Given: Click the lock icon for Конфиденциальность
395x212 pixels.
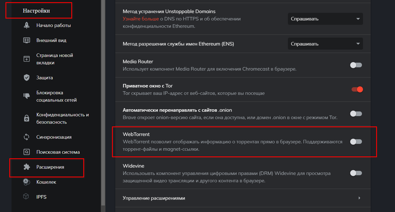Looking at the screenshot, I should pos(26,118).
